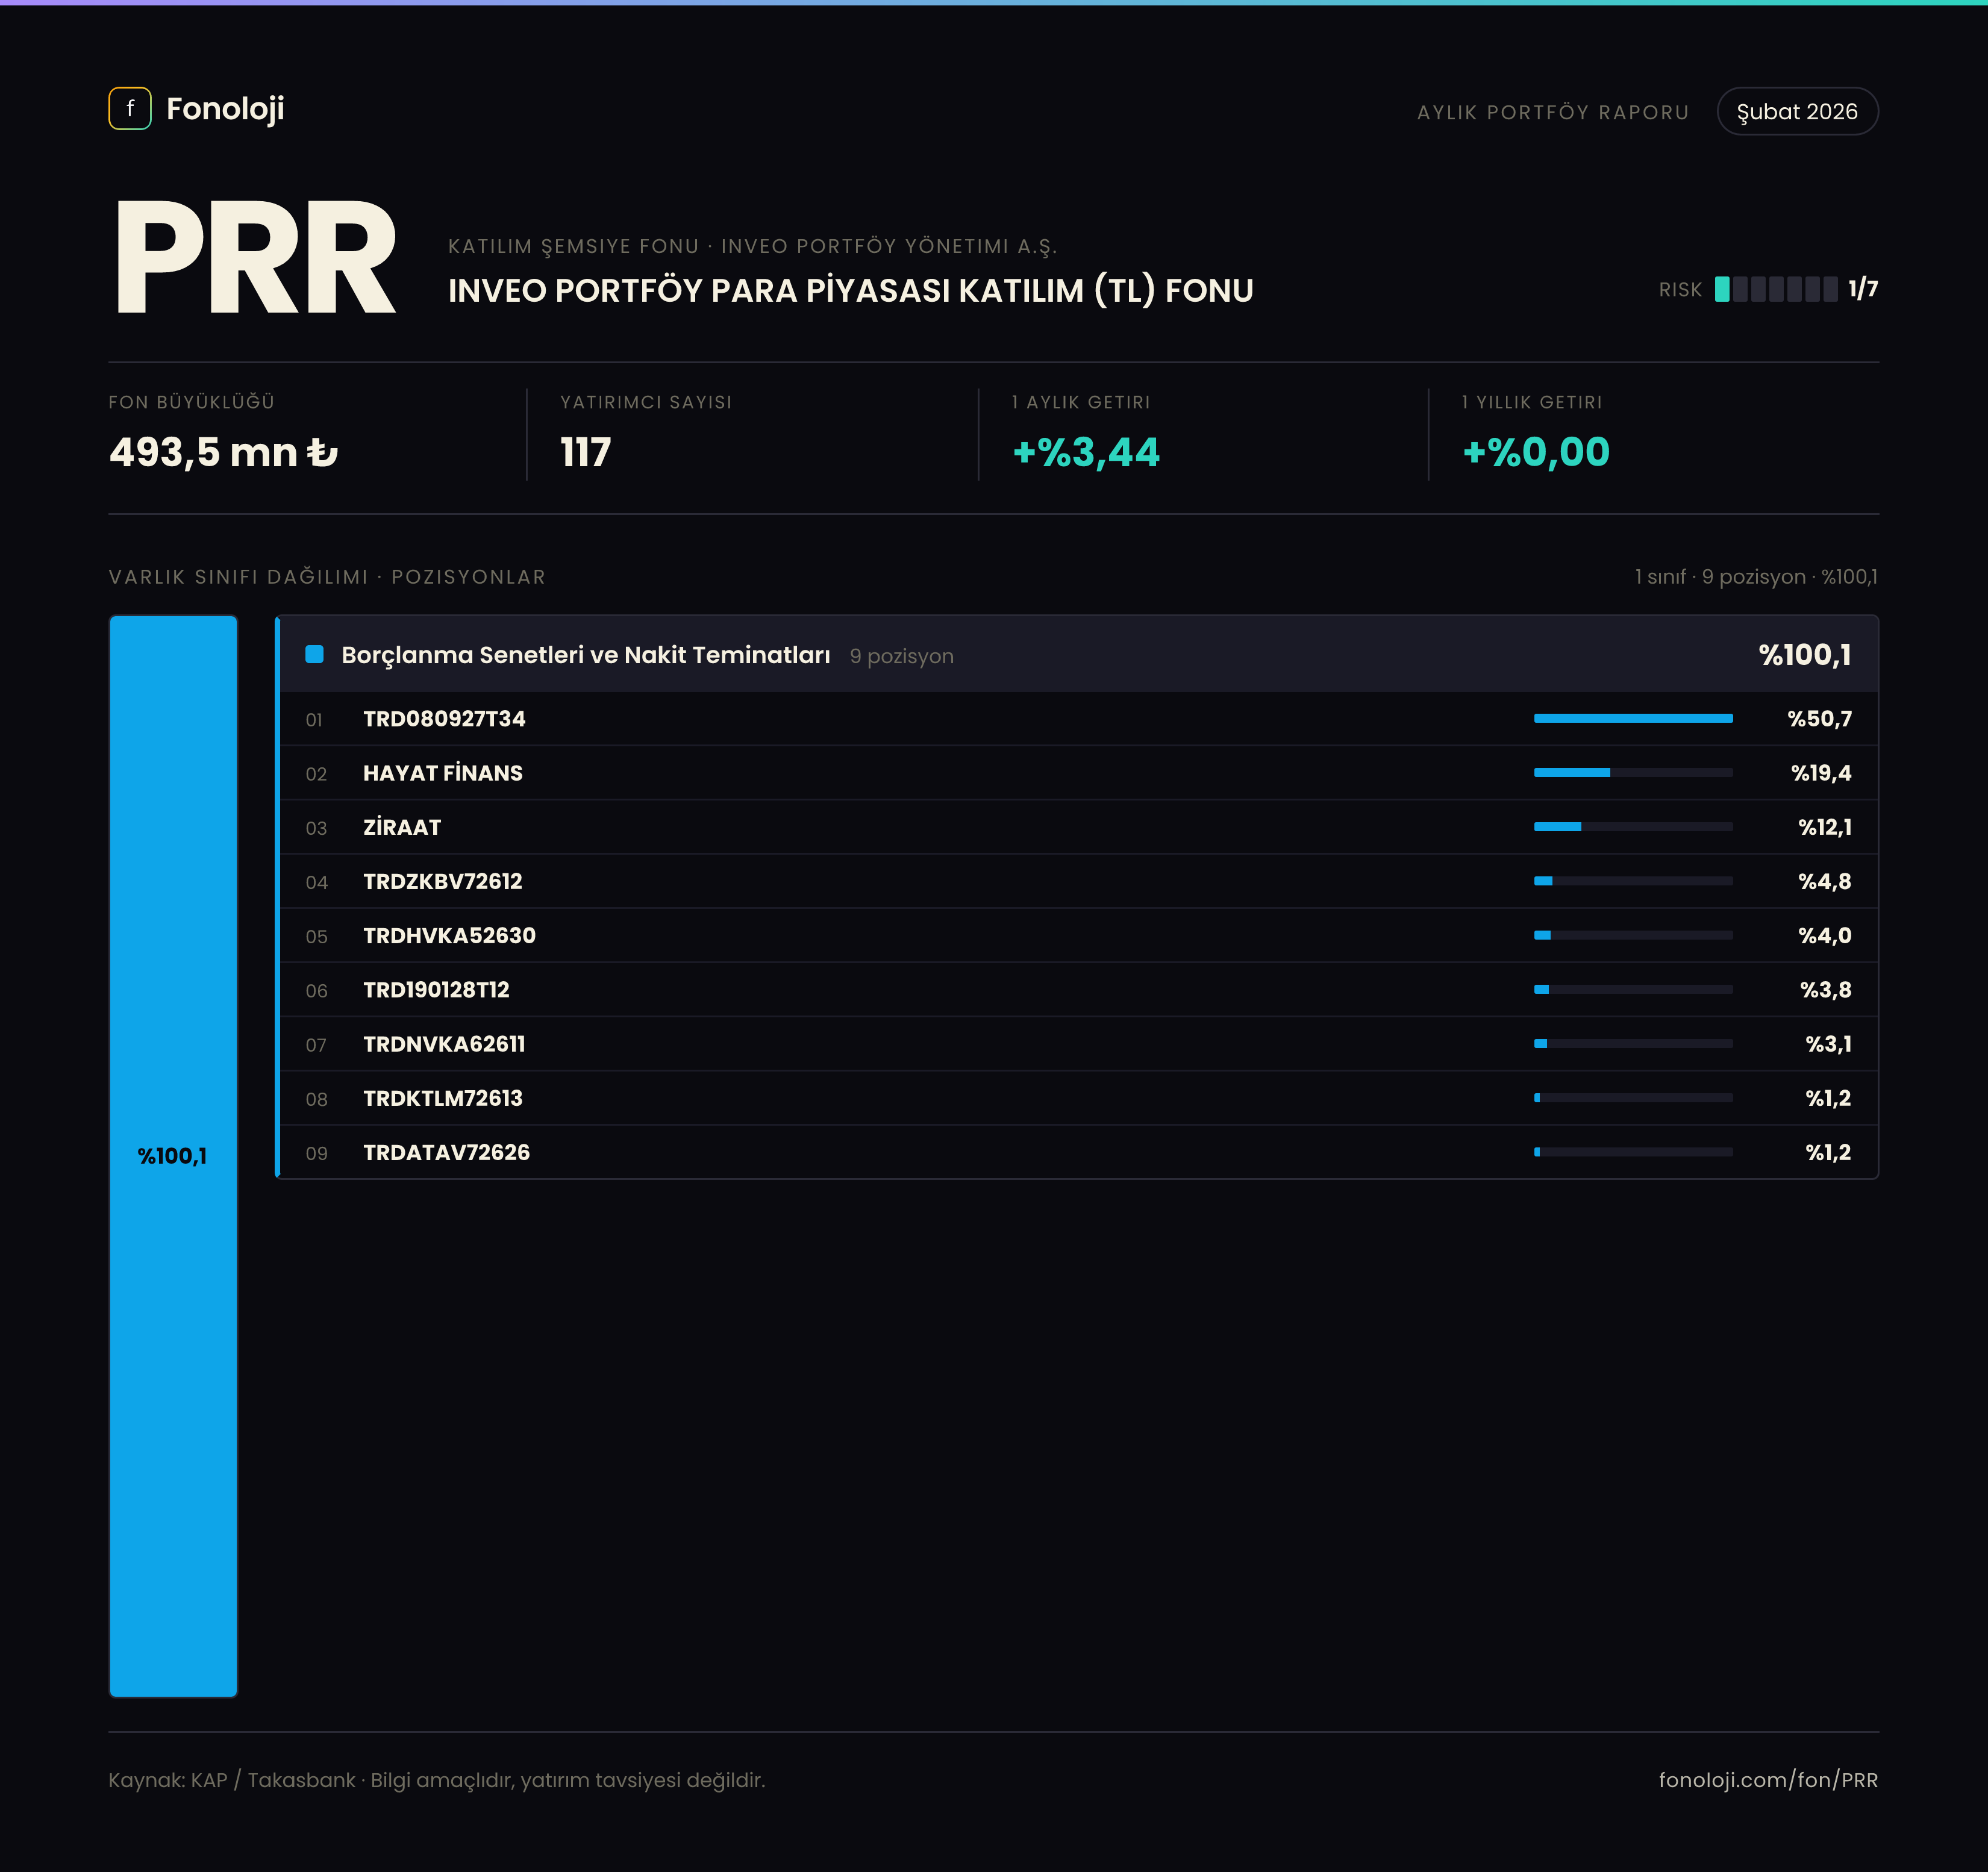
Task: Click the TRD080927T34 weight progress bar
Action: (x=1633, y=718)
